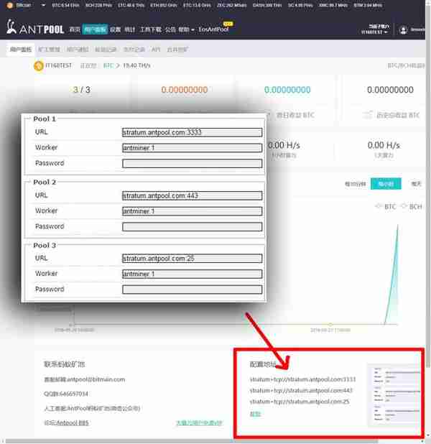Select the 每天 chart button

(416, 184)
